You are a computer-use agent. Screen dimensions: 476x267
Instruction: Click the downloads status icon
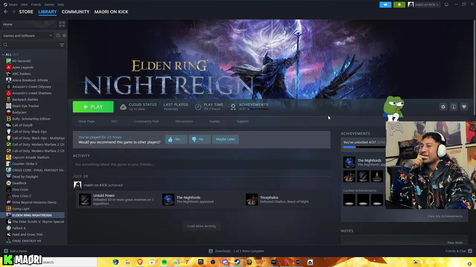[x=210, y=251]
